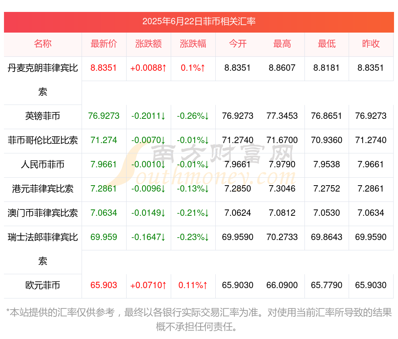Click the change percent -0.26%↓
This screenshot has width=398, height=339.
[193, 116]
